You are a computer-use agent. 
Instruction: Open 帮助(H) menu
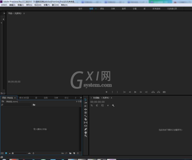point(64,5)
